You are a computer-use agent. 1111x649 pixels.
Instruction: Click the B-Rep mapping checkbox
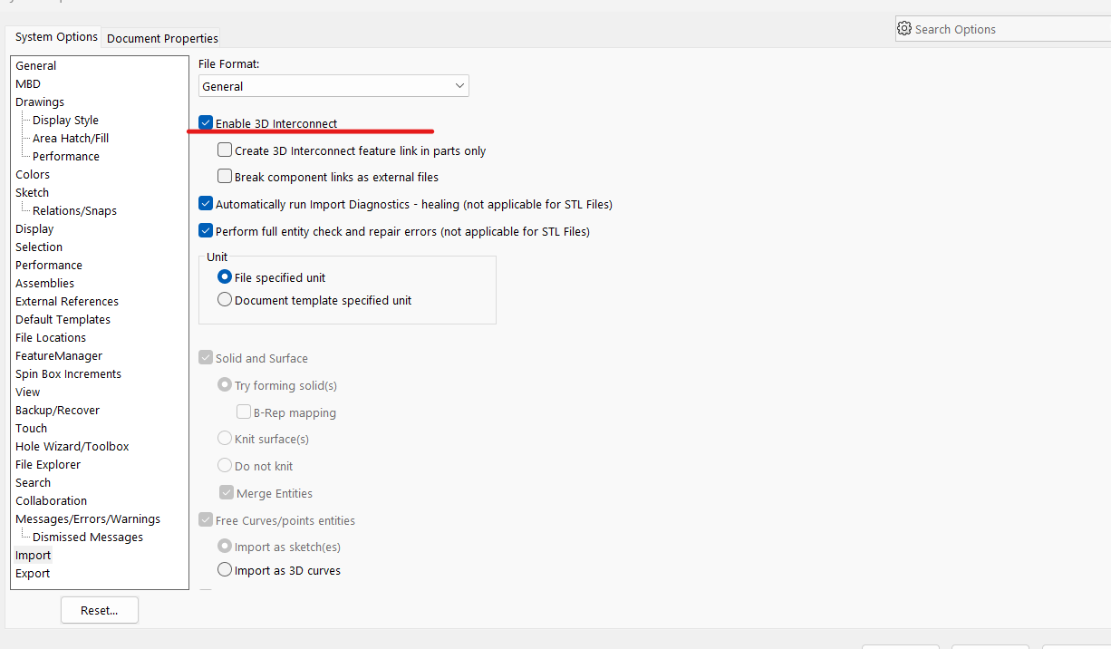pyautogui.click(x=244, y=412)
